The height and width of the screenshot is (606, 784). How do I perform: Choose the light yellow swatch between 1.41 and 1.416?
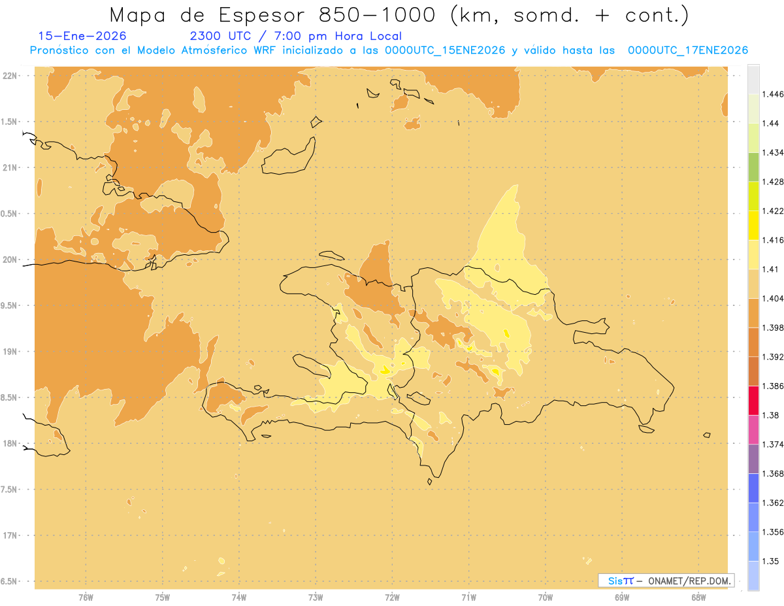[753, 254]
